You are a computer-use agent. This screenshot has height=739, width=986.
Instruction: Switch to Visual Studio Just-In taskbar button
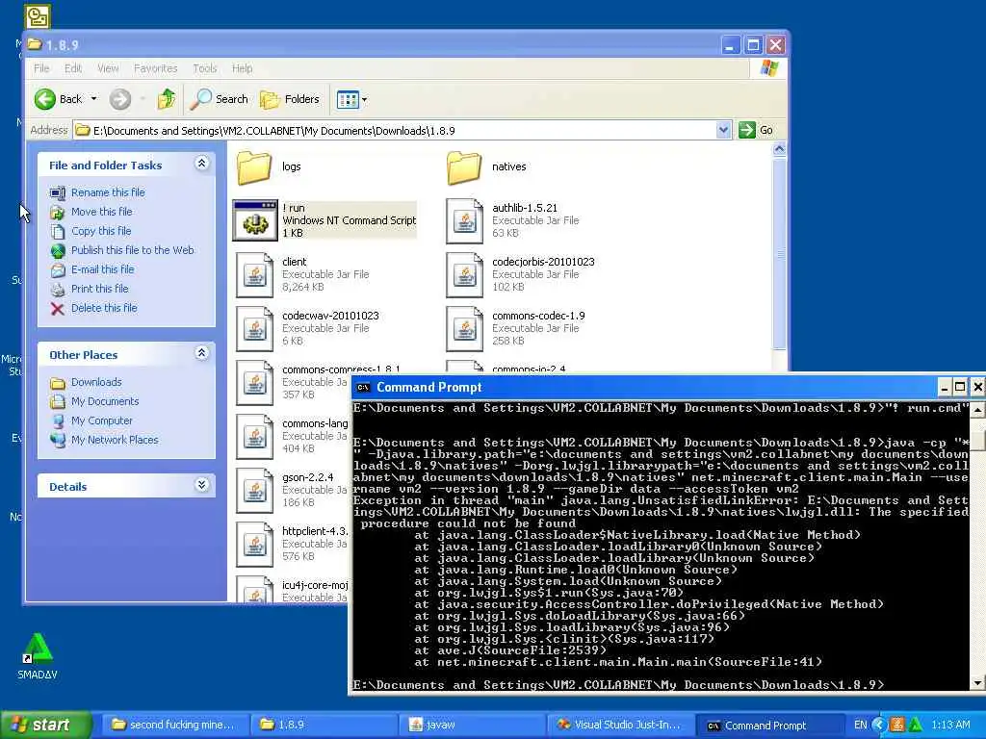(620, 725)
